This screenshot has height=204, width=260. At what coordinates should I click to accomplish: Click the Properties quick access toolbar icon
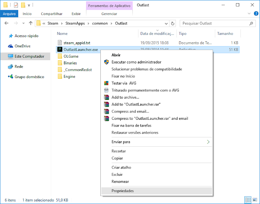(x=16, y=5)
